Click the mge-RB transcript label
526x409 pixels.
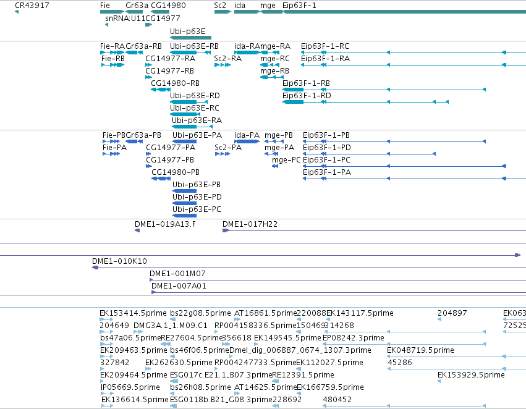click(274, 70)
